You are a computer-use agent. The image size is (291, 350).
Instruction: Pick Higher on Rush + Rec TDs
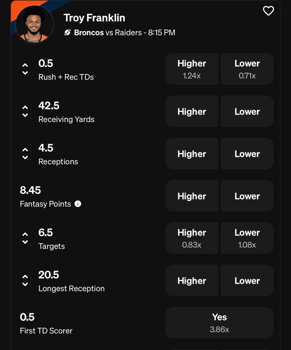click(x=192, y=69)
